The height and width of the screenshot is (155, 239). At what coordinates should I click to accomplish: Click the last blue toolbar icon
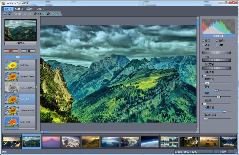click(58, 14)
